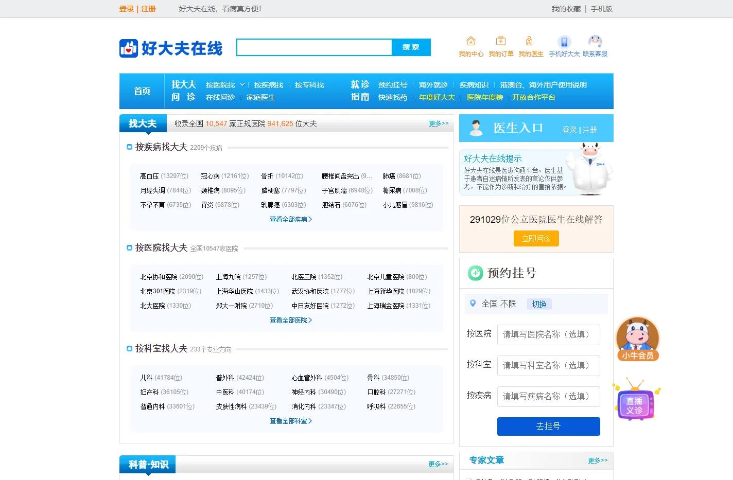Open the 直播义诊 TV icon
The width and height of the screenshot is (733, 480).
tap(636, 400)
